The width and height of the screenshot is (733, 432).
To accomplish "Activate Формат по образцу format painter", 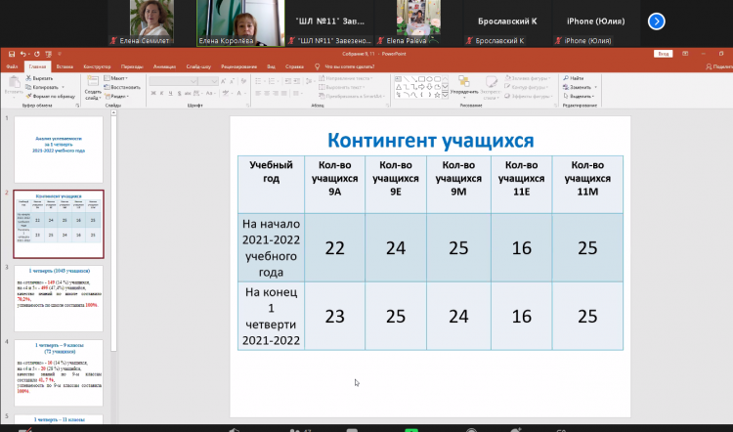I will (x=50, y=96).
